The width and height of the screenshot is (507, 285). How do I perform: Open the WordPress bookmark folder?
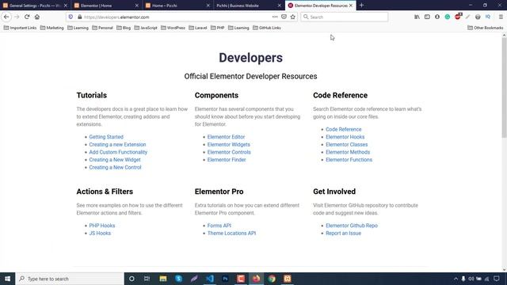tap(173, 28)
